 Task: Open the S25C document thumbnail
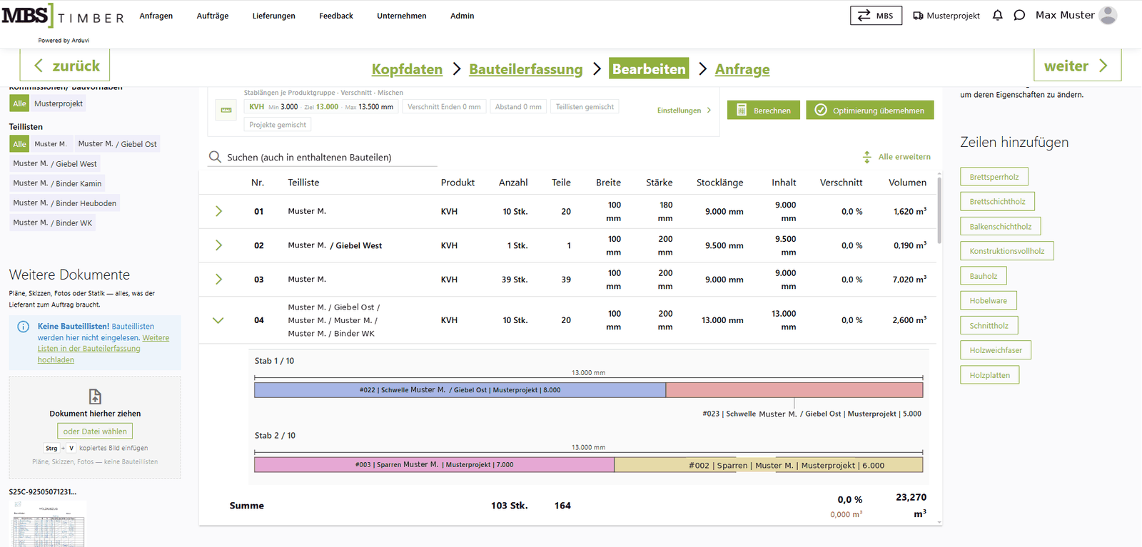tap(49, 524)
